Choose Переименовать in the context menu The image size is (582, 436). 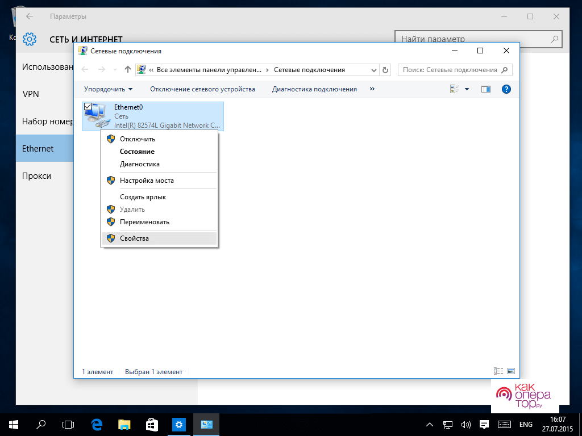pyautogui.click(x=144, y=222)
